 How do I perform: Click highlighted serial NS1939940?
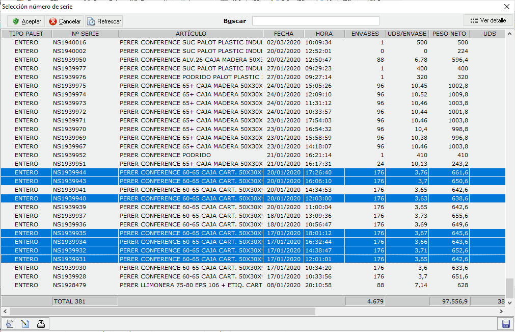coord(69,198)
